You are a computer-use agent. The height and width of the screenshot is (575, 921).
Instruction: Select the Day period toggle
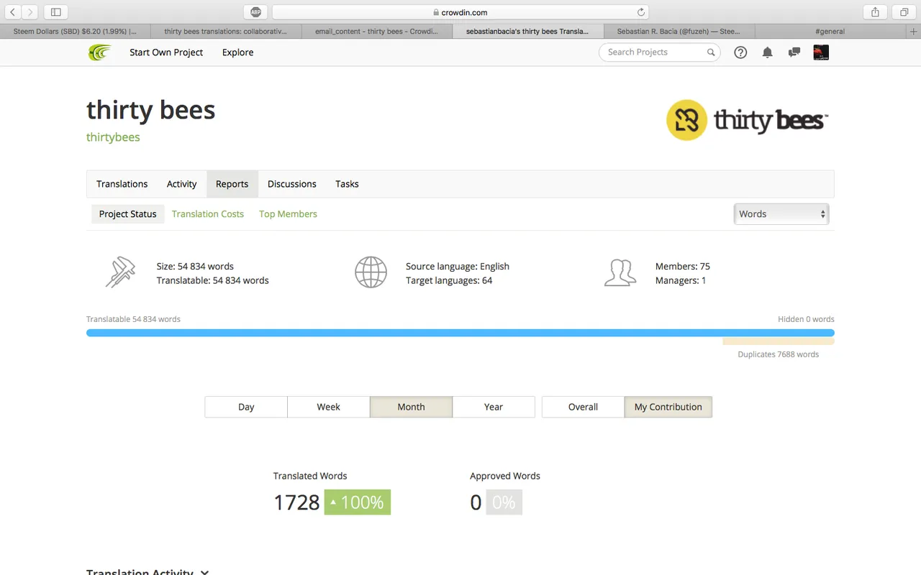coord(246,407)
